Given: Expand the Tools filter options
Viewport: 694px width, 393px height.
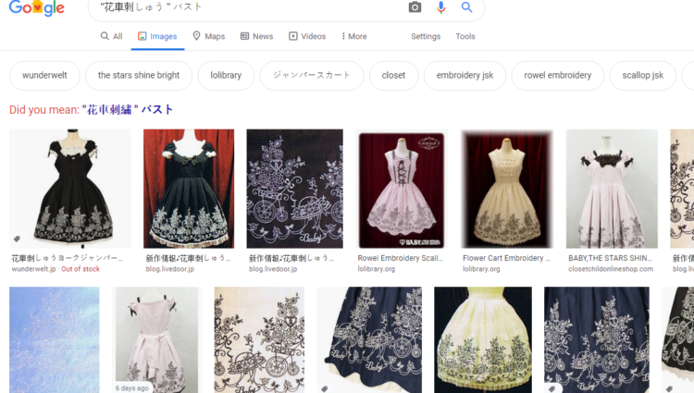Looking at the screenshot, I should pyautogui.click(x=465, y=36).
